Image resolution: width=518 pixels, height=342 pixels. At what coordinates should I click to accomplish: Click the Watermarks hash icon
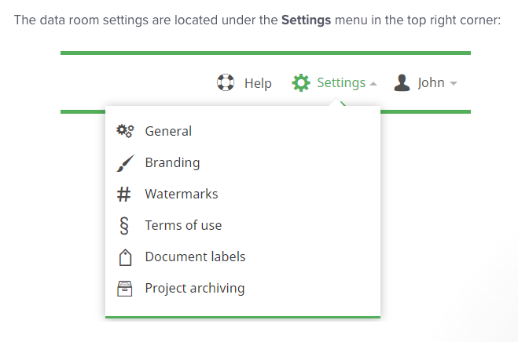124,195
